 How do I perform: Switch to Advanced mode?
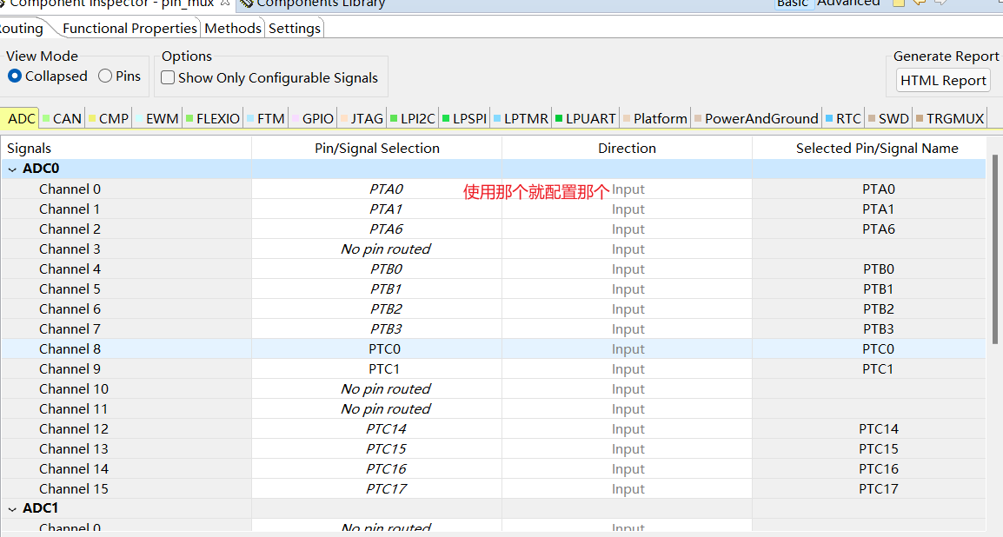point(848,3)
